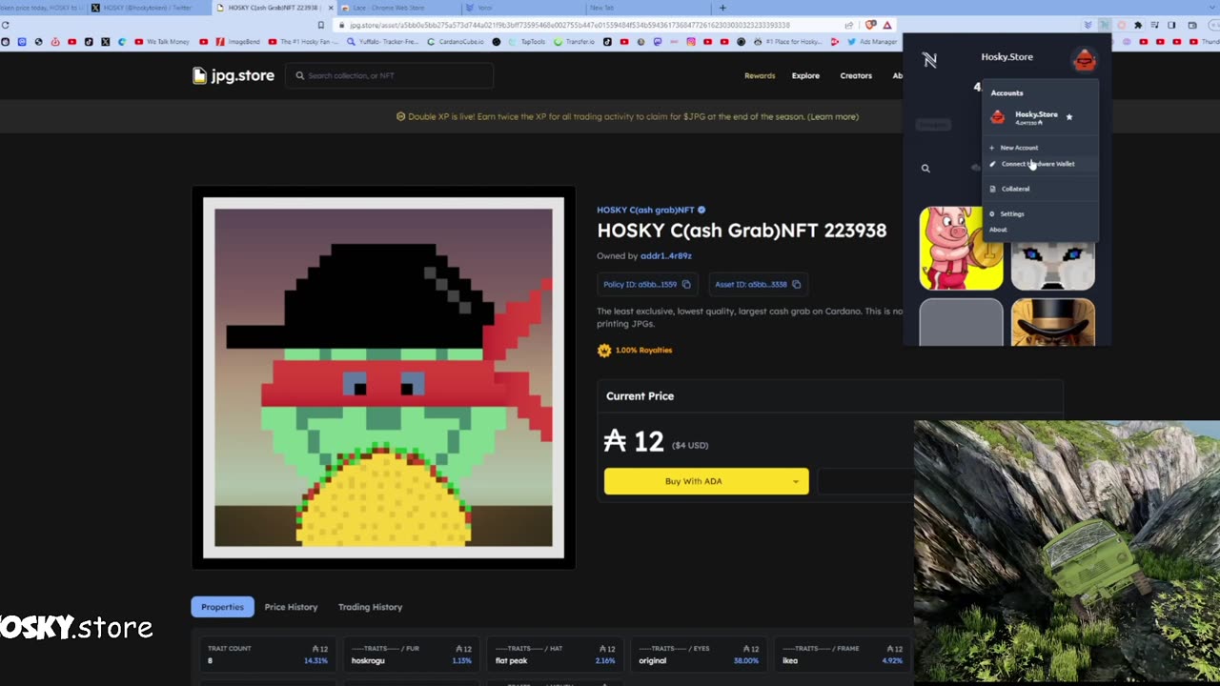Viewport: 1220px width, 686px height.
Task: Open the HOSKY C(ash grab)NFT collection link
Action: (645, 210)
